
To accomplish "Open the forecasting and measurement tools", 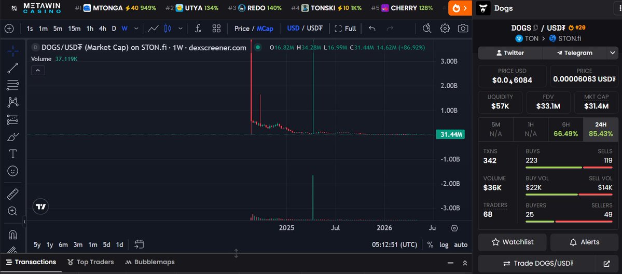I will click(12, 119).
